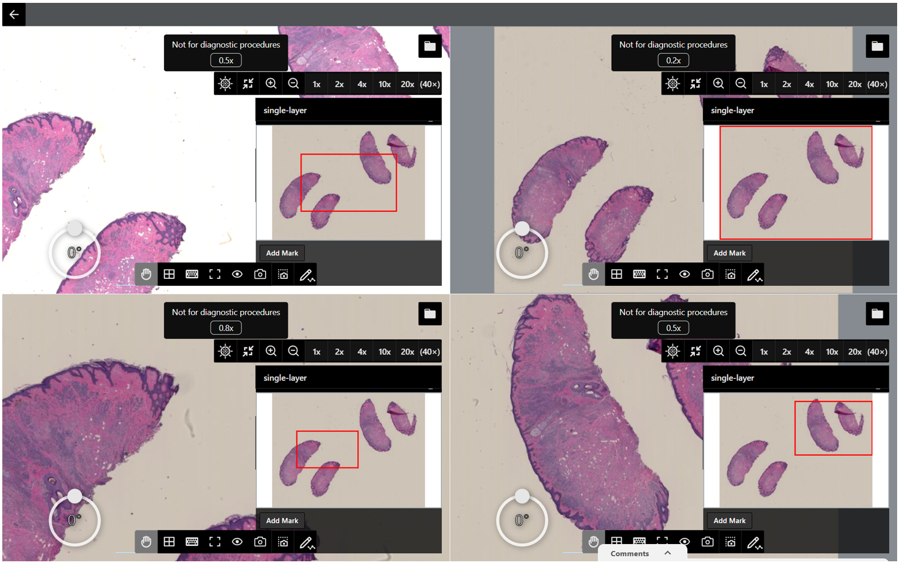Set 2x magnification in the 0.2x viewer
Image resolution: width=900 pixels, height=563 pixels.
tap(786, 84)
